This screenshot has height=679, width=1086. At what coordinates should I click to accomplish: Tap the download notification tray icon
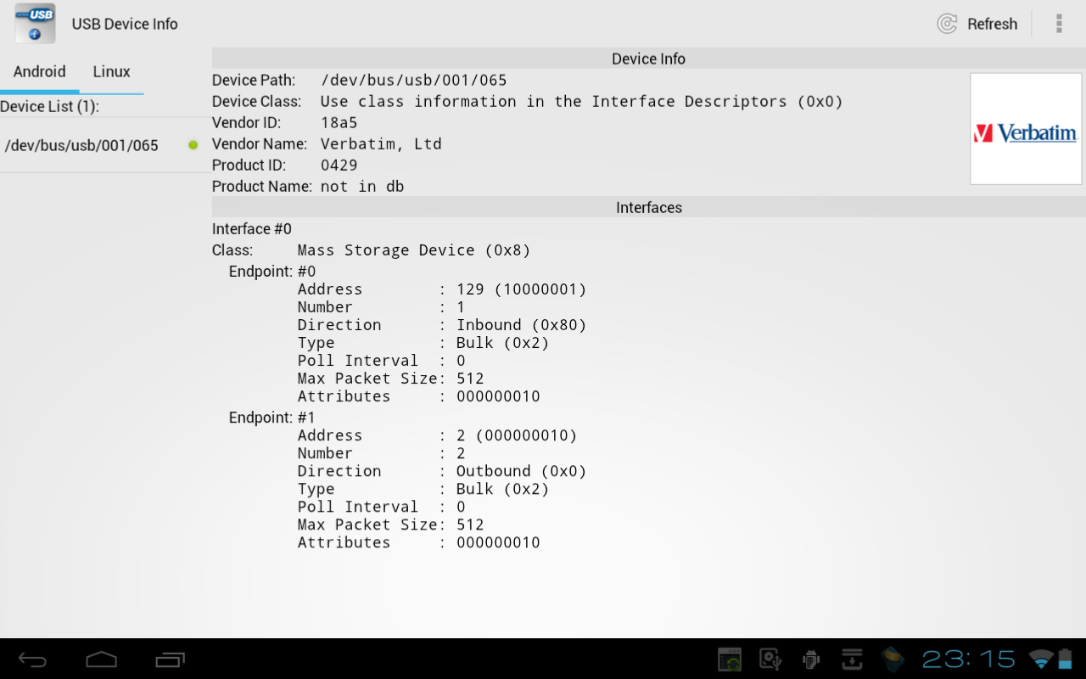pyautogui.click(x=852, y=659)
